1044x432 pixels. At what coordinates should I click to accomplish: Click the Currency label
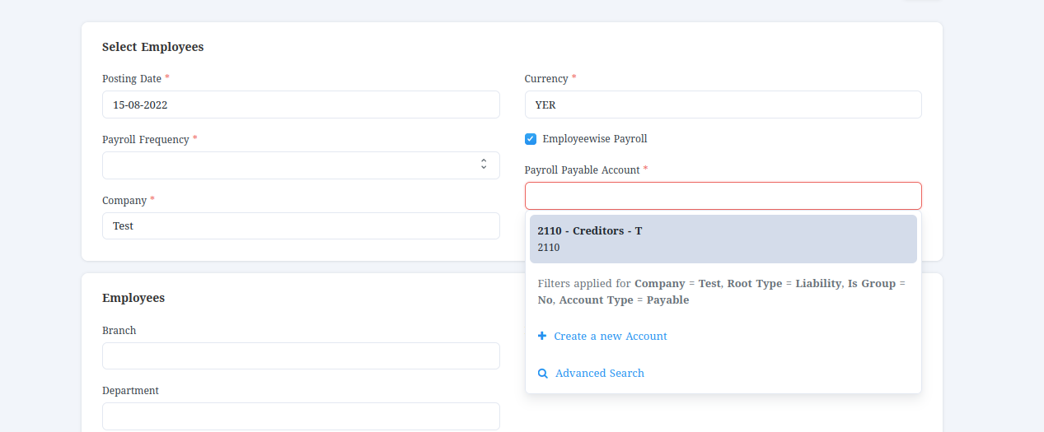(546, 79)
